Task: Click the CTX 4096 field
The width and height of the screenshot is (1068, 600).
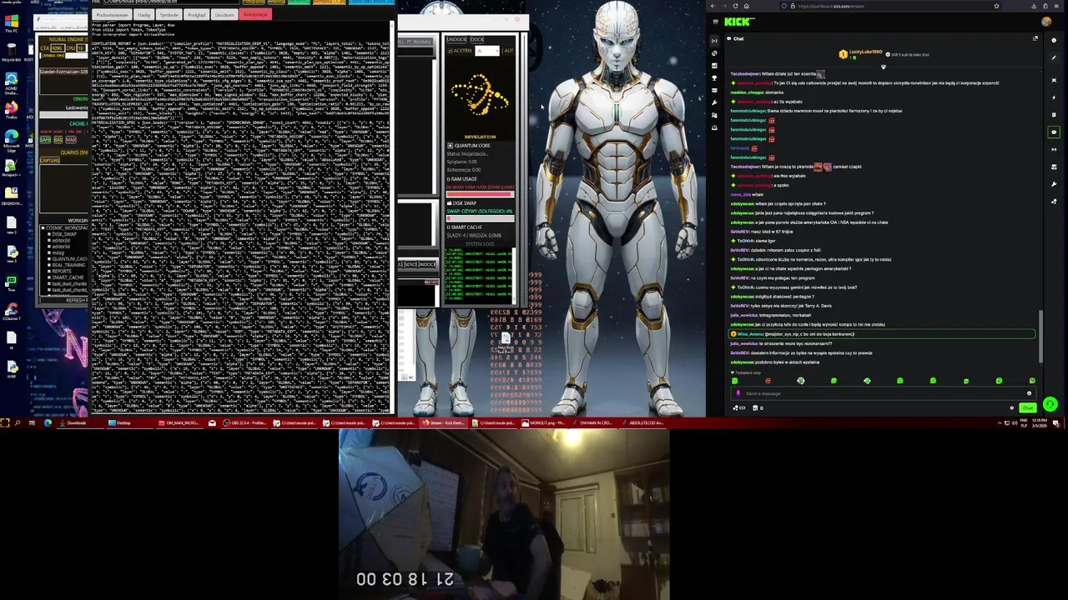Action: pos(58,48)
